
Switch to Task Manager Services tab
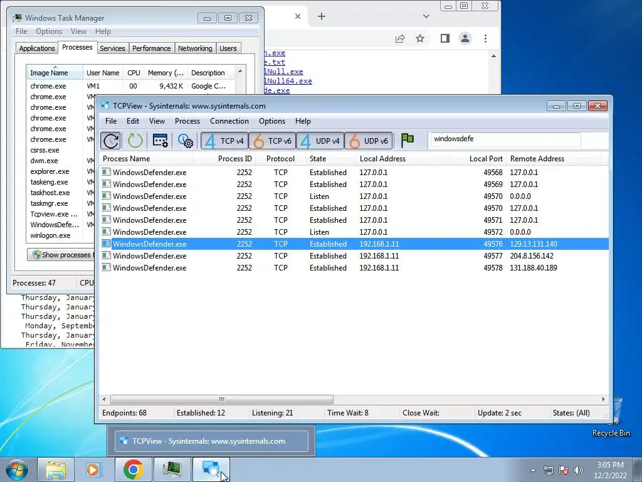113,48
